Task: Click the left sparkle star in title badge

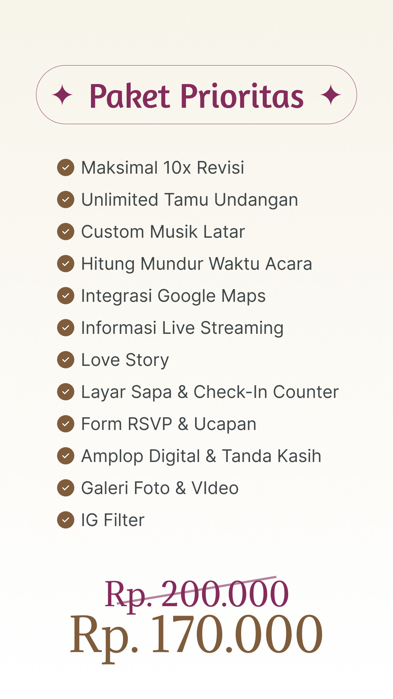Action: [63, 95]
